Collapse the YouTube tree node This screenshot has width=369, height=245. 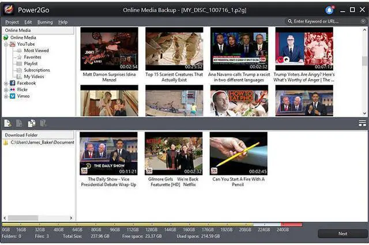(6, 44)
